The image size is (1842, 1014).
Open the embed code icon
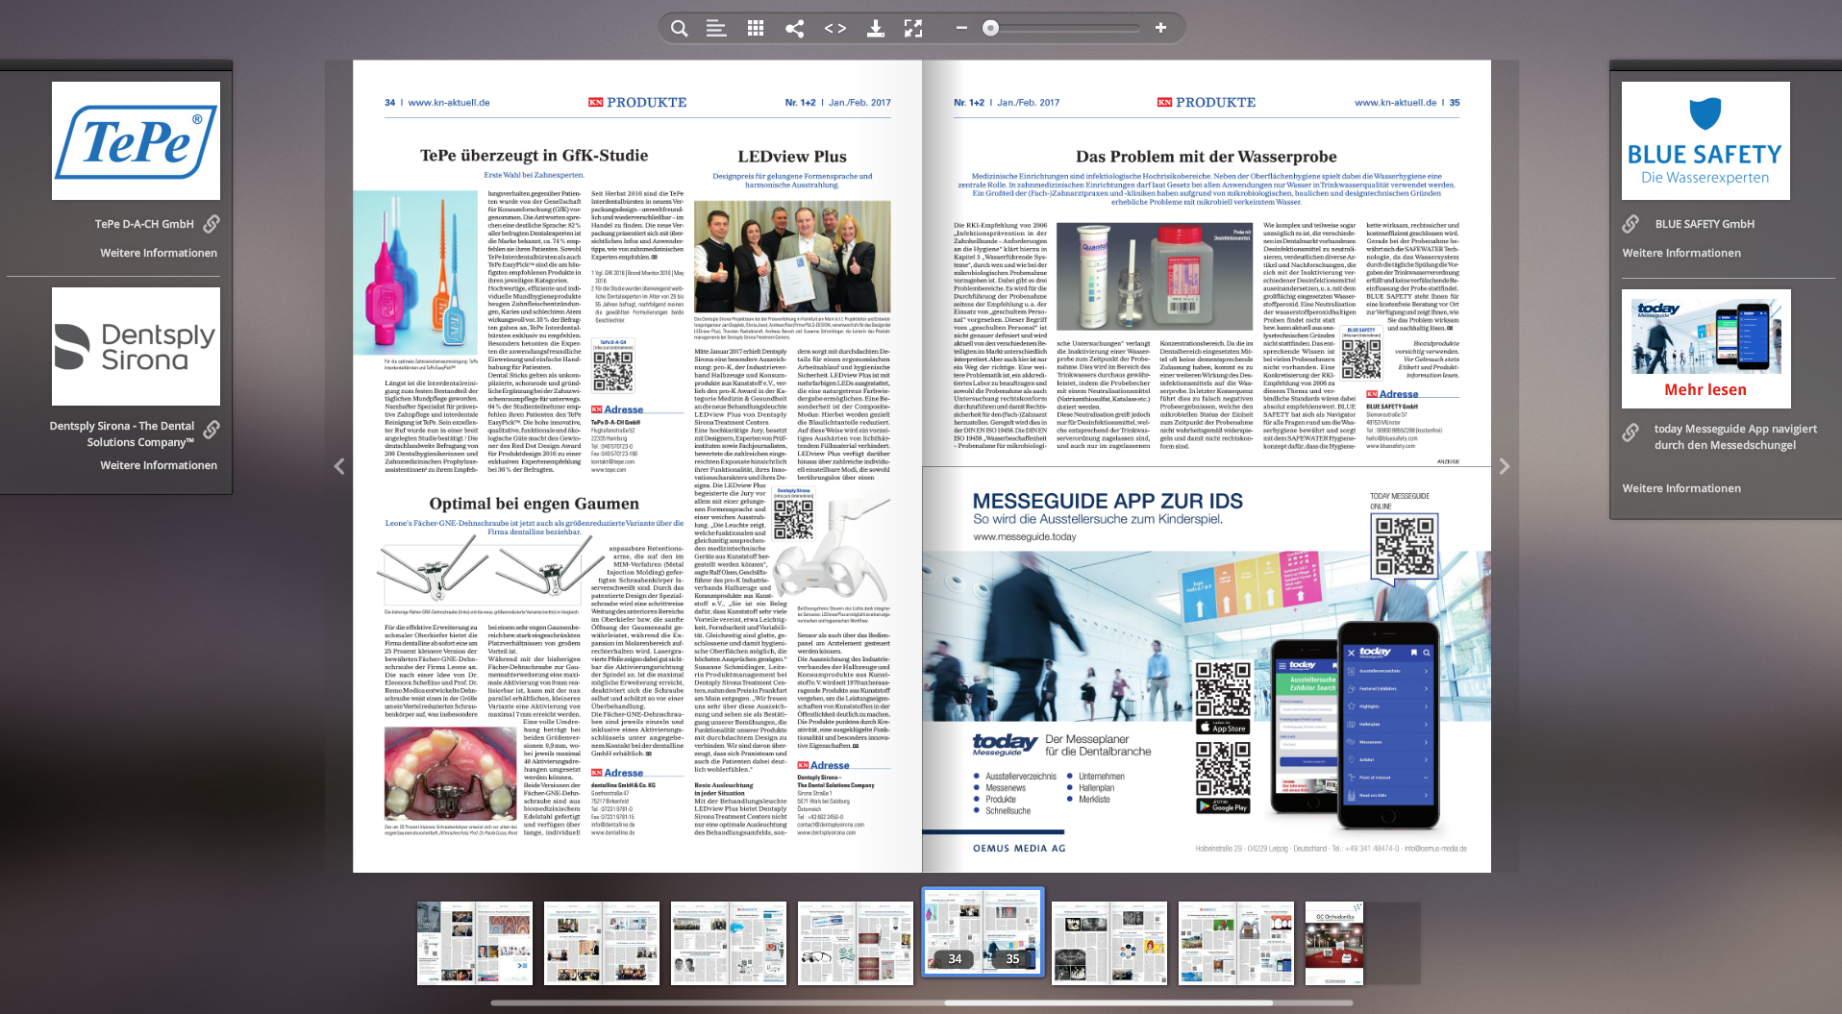point(835,28)
